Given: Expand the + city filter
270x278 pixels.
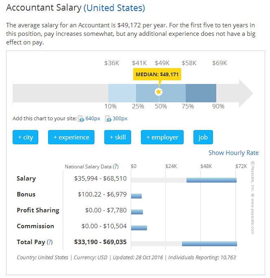Looking at the screenshot, I should 25,137.
